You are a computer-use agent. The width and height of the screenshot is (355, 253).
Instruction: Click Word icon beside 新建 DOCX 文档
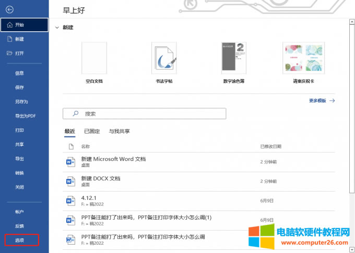point(70,181)
